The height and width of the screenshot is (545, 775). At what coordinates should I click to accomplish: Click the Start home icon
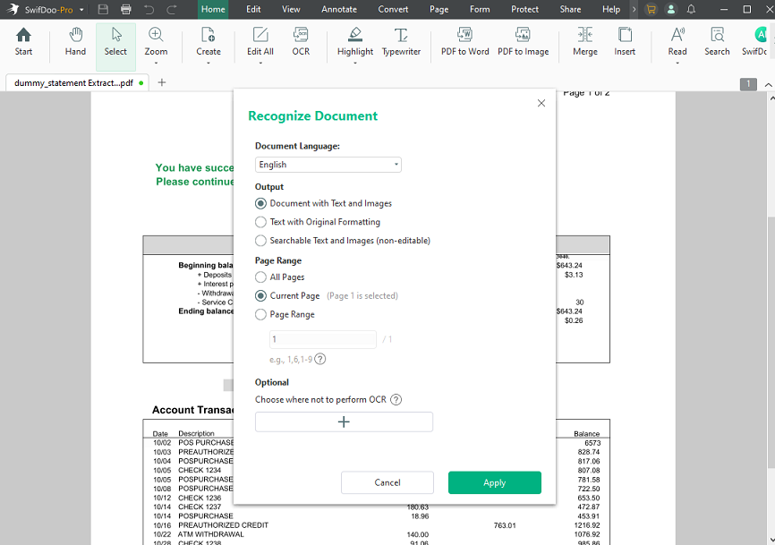click(23, 42)
